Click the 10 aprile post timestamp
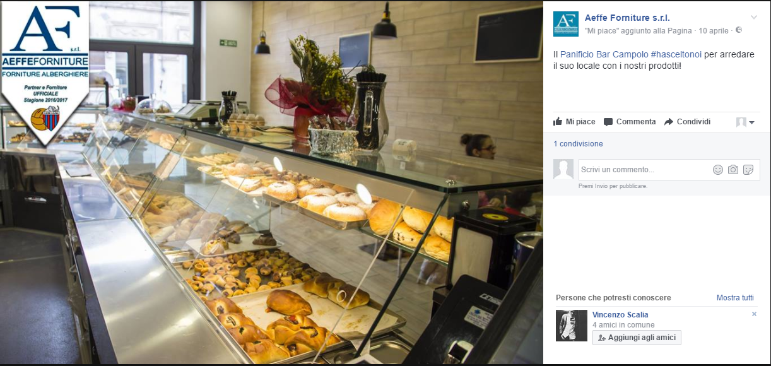 coord(713,30)
